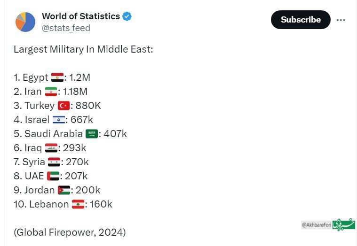The image size is (357, 246).
Task: Click the Iraq flag emoji
Action: click(x=51, y=148)
